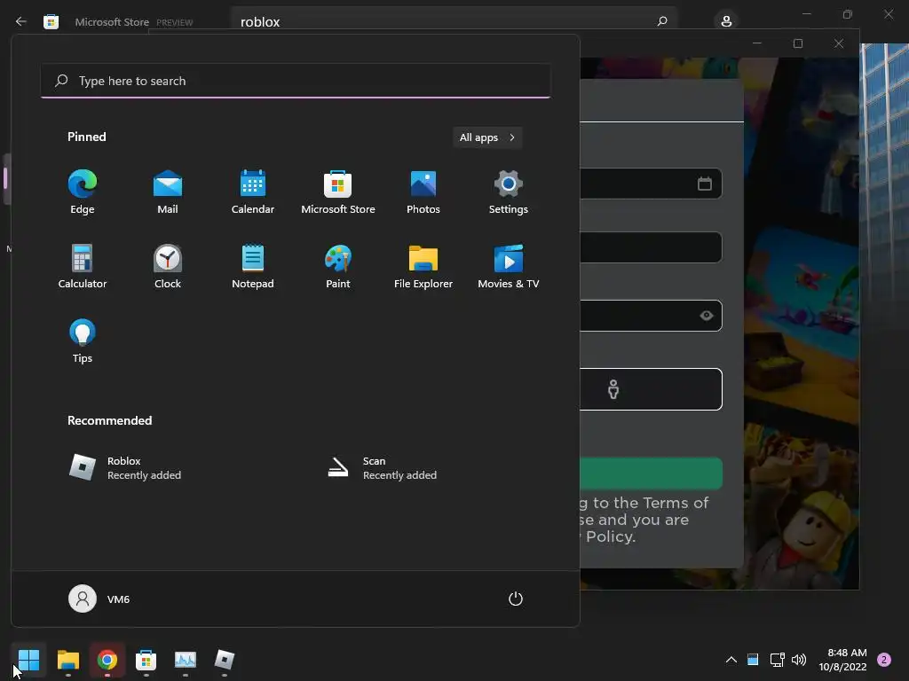This screenshot has height=681, width=909.
Task: Go back in Microsoft Store window
Action: coord(21,21)
